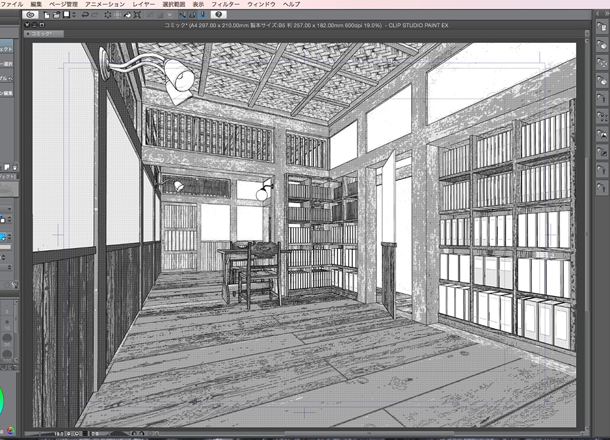Image resolution: width=610 pixels, height=440 pixels.
Task: Open the new-canvas stepper dropdown on the toolbar
Action: pos(73,13)
